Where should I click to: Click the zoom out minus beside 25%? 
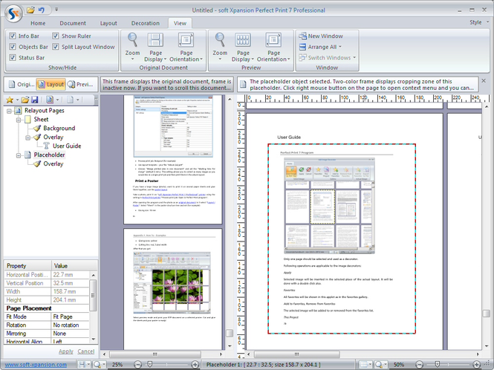[x=137, y=364]
